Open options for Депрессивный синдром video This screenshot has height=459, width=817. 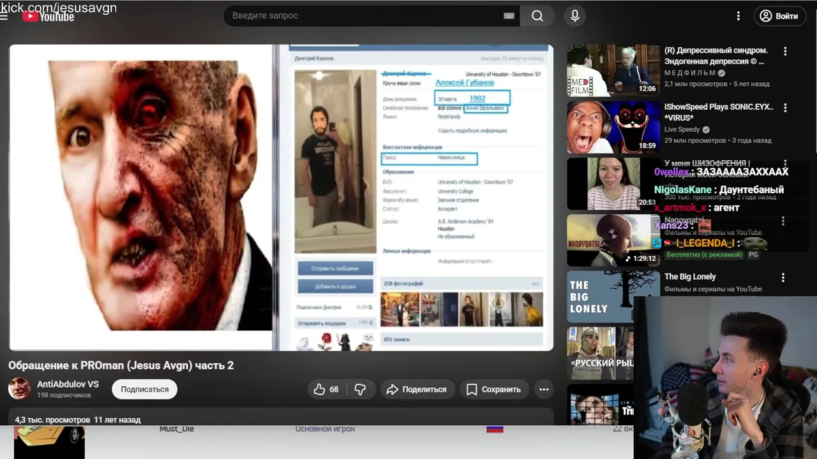pyautogui.click(x=785, y=51)
